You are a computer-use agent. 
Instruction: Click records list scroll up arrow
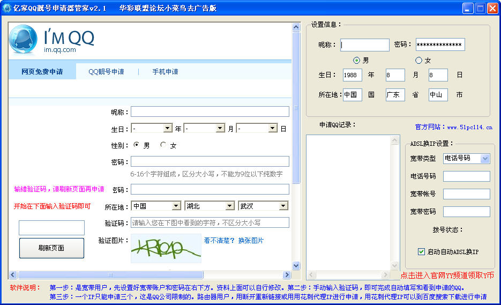point(395,140)
